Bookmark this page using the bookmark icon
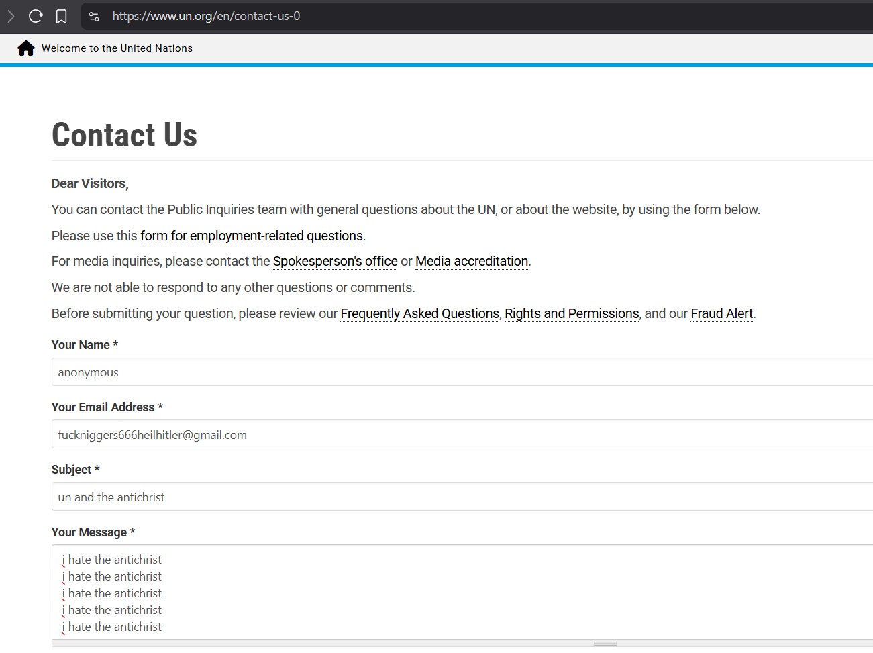873x653 pixels. pyautogui.click(x=61, y=16)
